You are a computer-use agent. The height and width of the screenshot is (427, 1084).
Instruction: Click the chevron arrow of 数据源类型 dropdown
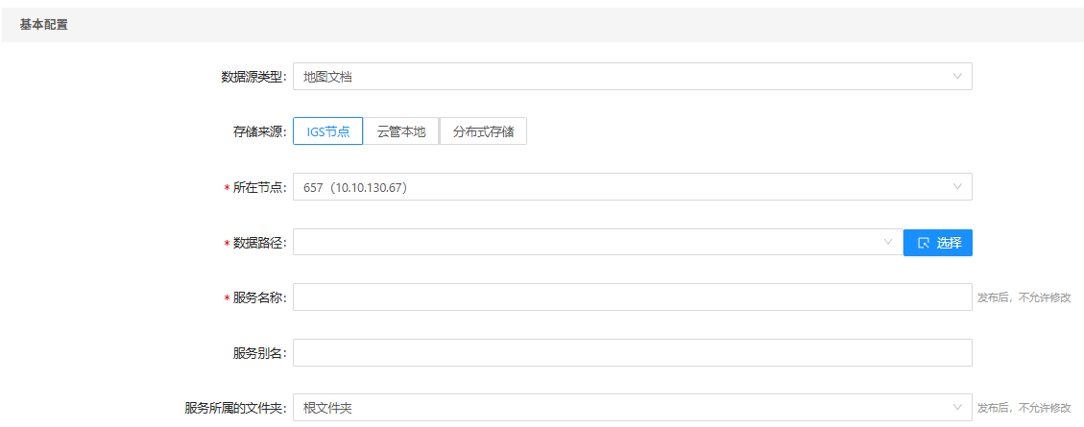(957, 77)
